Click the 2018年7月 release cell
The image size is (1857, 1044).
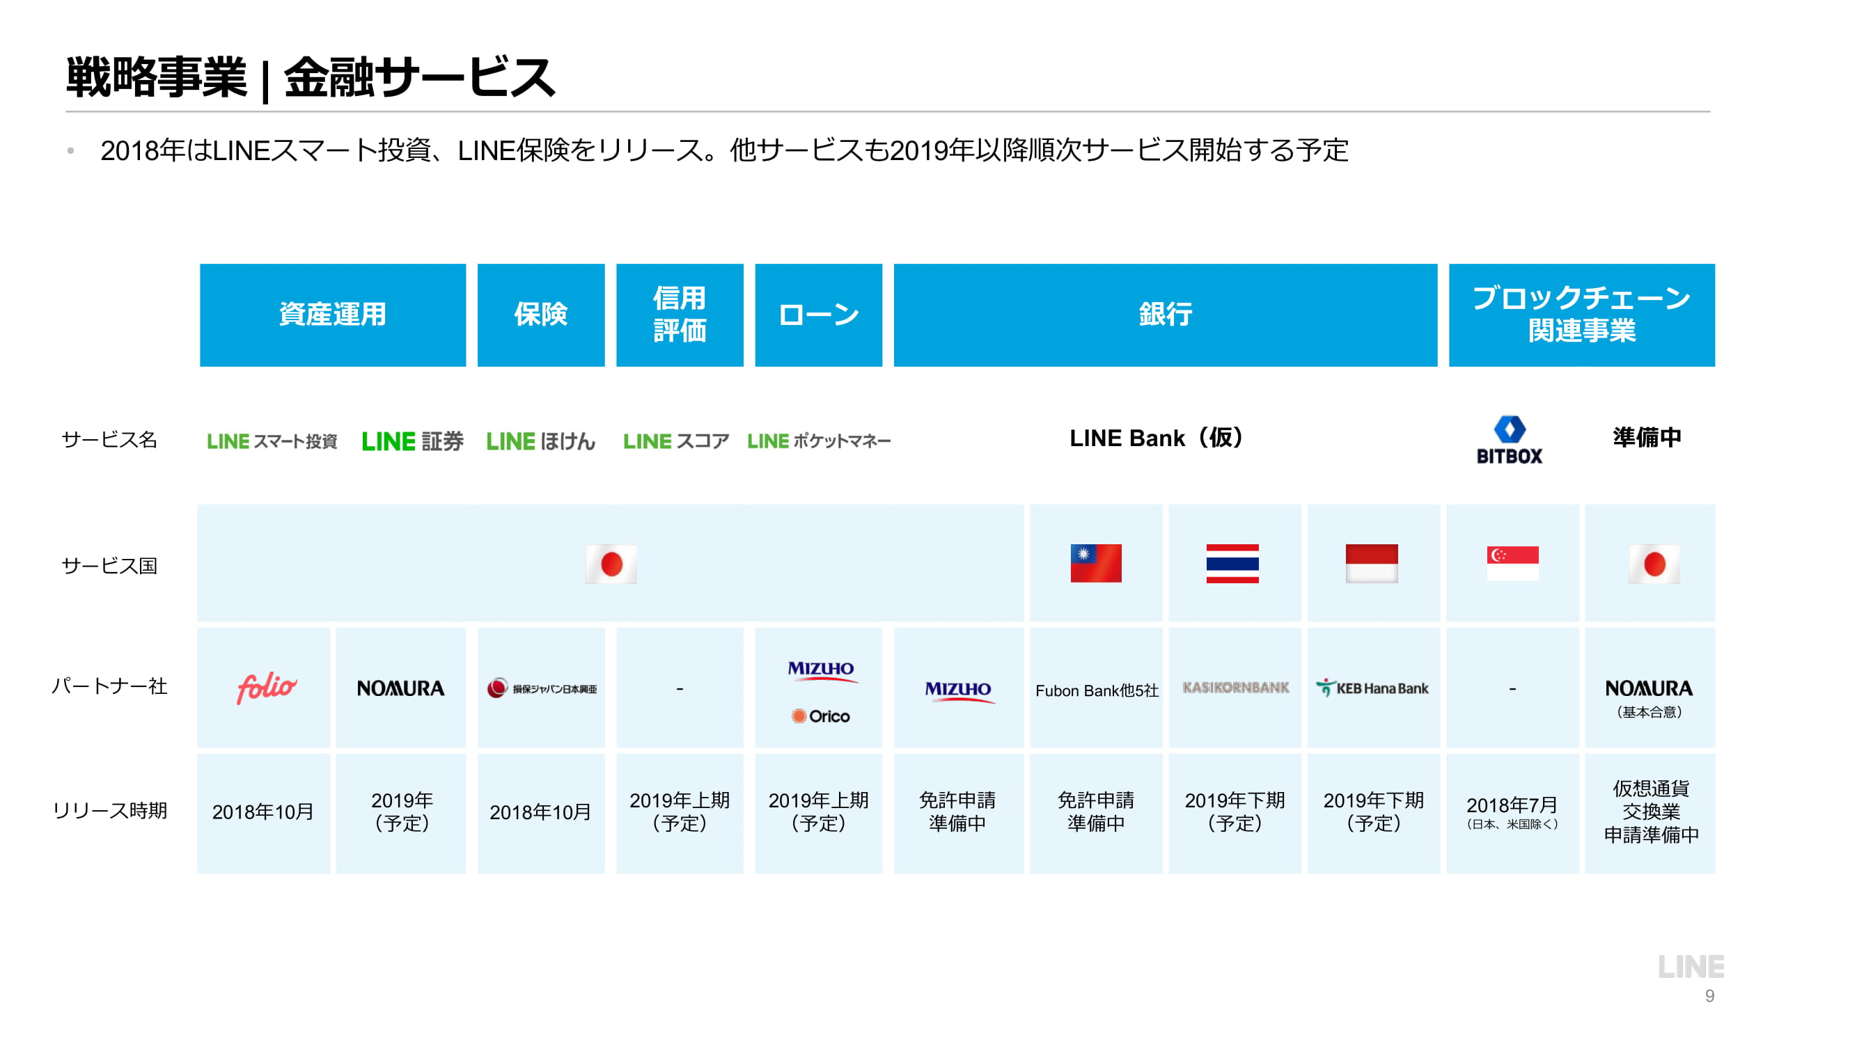coord(1512,812)
